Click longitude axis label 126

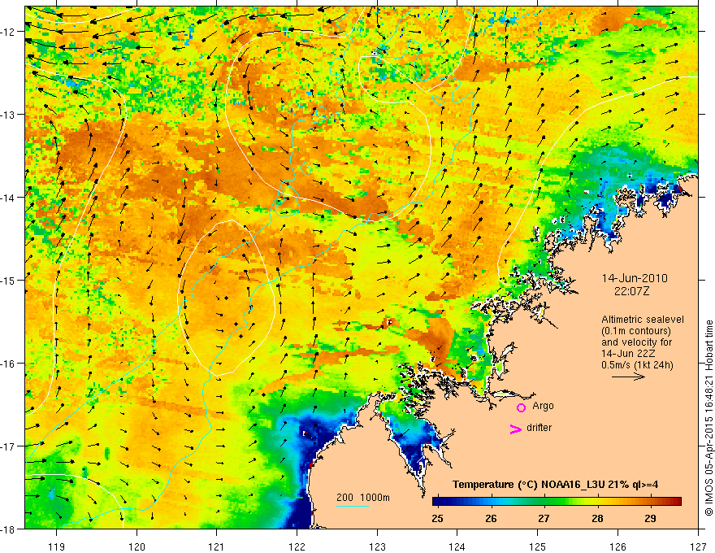tap(617, 547)
